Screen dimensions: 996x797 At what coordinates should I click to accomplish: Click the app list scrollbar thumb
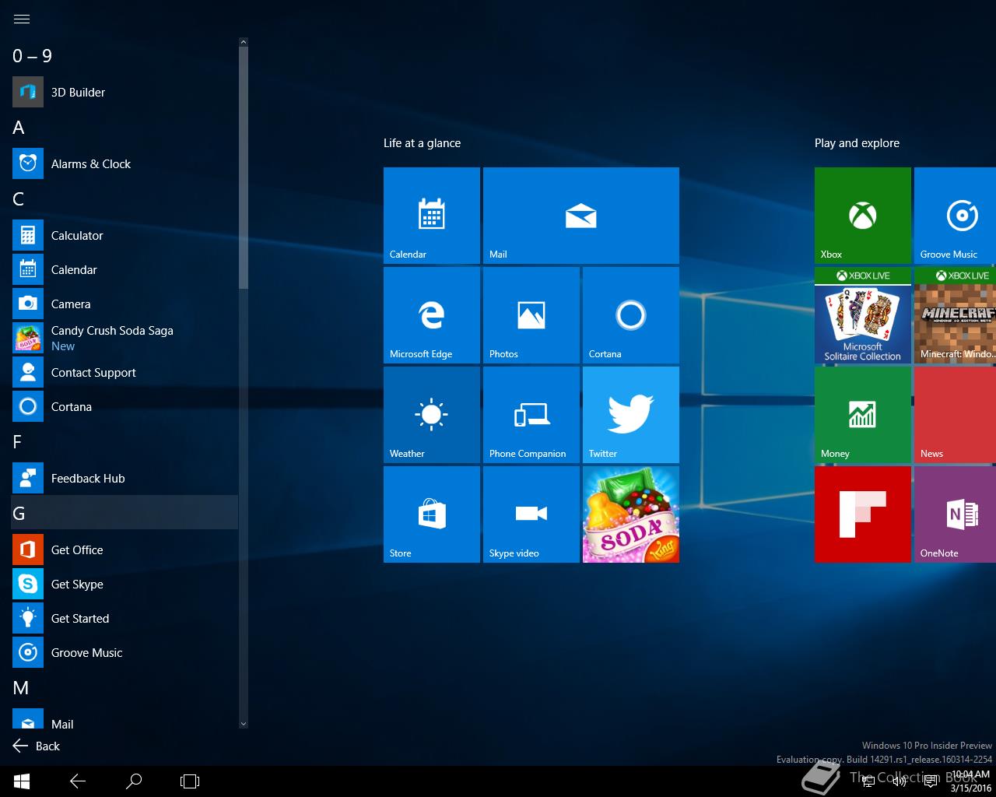point(244,167)
